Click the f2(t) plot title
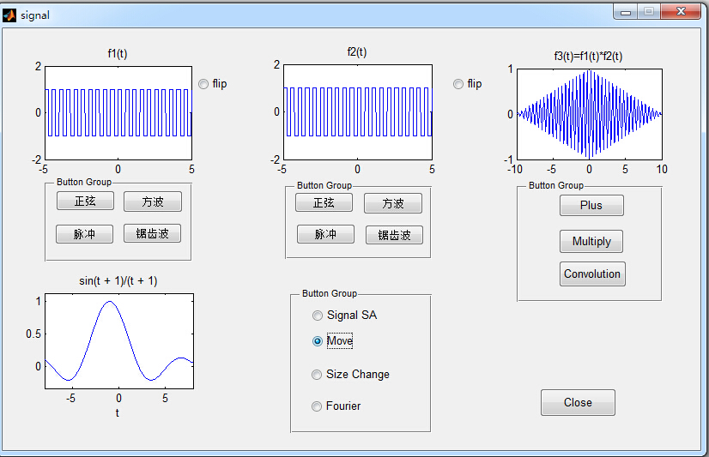 [x=357, y=52]
